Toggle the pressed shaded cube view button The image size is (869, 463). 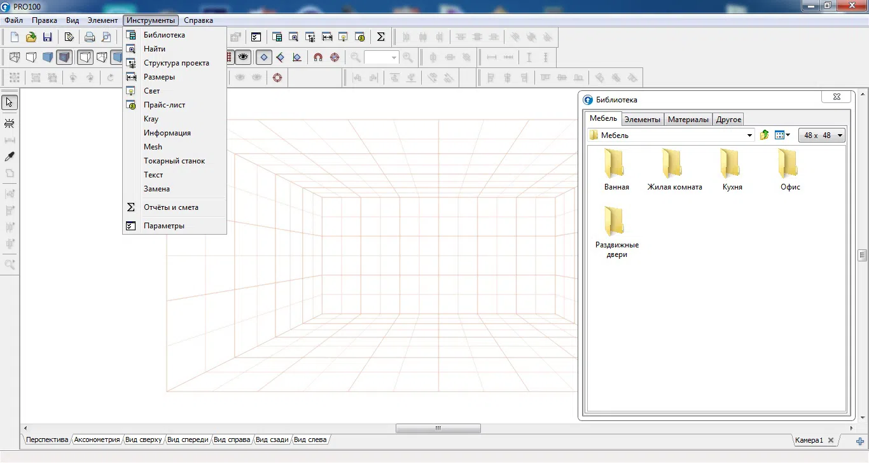pyautogui.click(x=64, y=57)
